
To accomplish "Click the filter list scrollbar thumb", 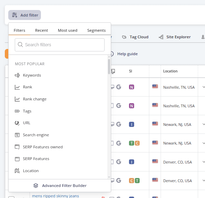I will (x=109, y=67).
